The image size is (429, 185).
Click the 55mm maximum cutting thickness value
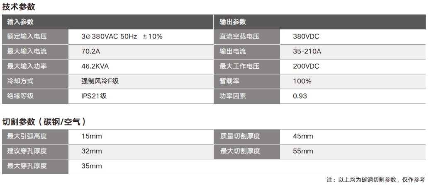303,151
